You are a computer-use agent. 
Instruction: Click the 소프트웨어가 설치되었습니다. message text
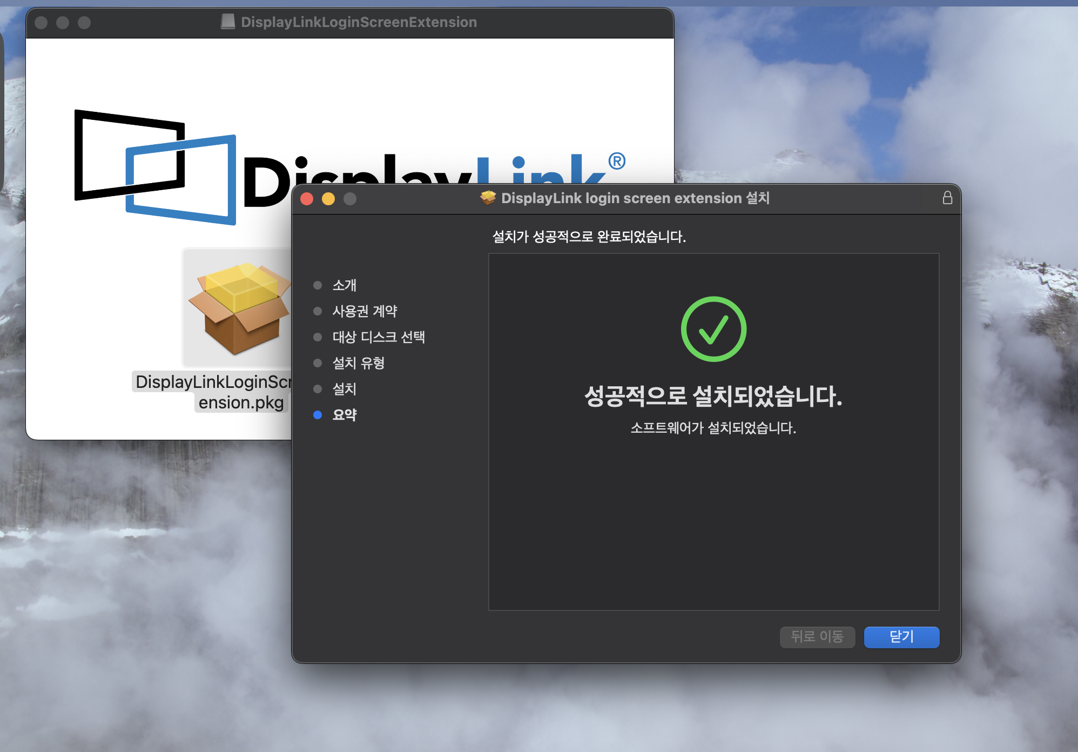click(713, 428)
